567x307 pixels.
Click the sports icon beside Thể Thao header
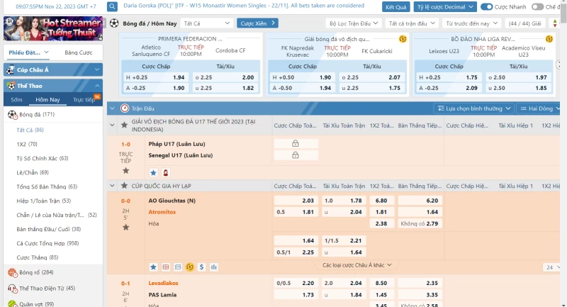click(11, 86)
